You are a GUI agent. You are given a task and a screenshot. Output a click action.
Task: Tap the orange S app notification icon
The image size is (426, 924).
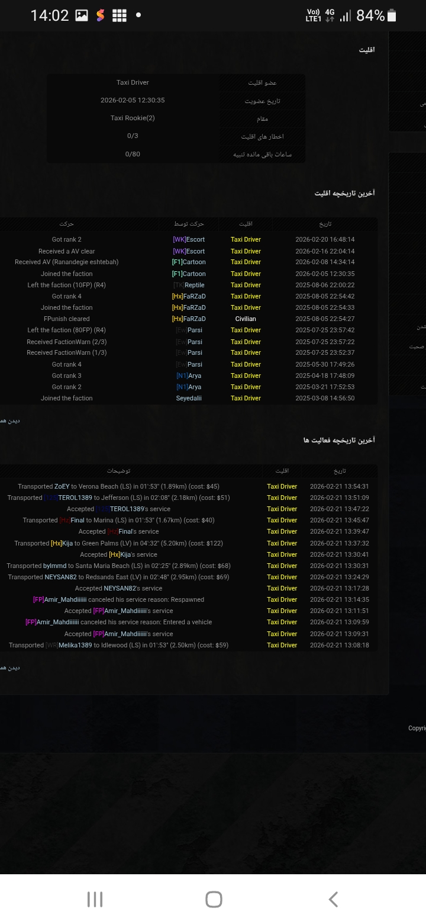click(x=100, y=16)
